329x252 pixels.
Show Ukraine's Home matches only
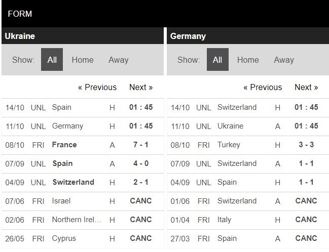coord(83,60)
